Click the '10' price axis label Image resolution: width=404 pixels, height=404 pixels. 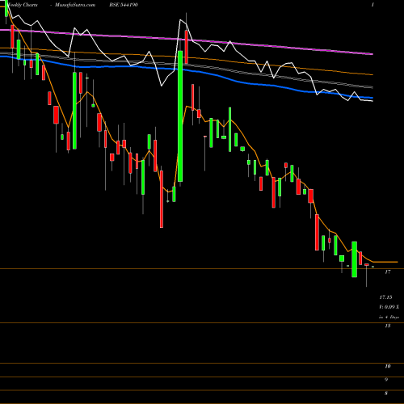point(388,366)
